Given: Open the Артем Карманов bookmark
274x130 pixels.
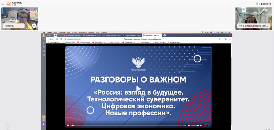Looking at the screenshot, I should (x=174, y=42).
